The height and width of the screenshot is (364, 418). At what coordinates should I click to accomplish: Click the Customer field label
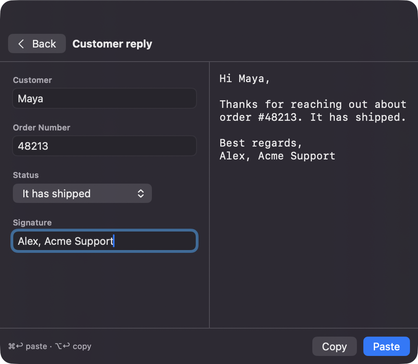tap(32, 80)
